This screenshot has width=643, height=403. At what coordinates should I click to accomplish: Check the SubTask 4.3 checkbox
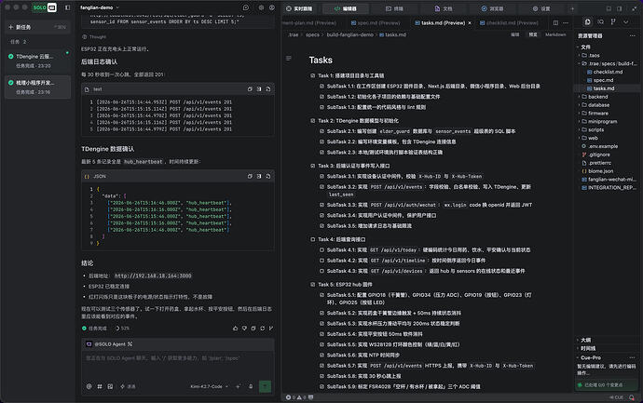click(321, 271)
